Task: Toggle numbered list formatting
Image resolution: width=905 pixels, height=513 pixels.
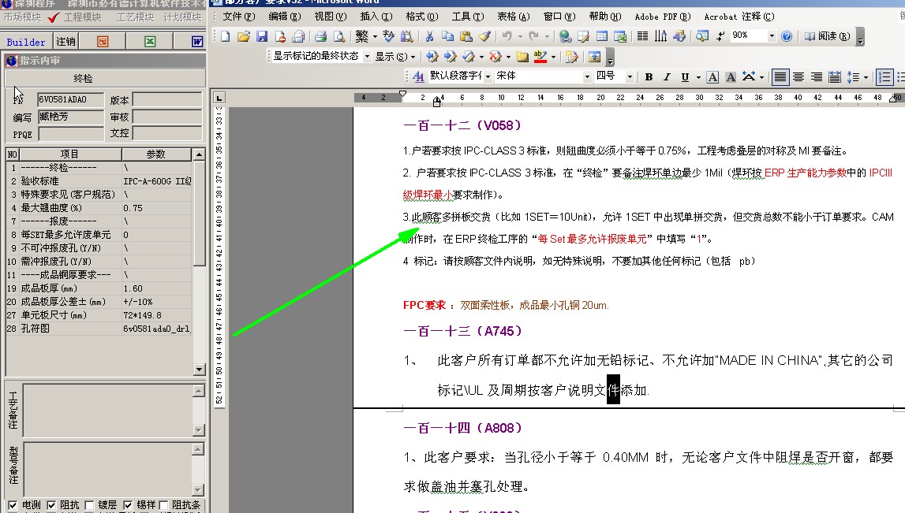Action: [x=884, y=76]
